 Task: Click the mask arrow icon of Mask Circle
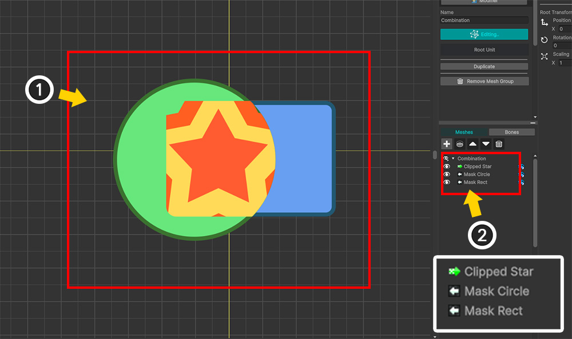click(x=460, y=175)
